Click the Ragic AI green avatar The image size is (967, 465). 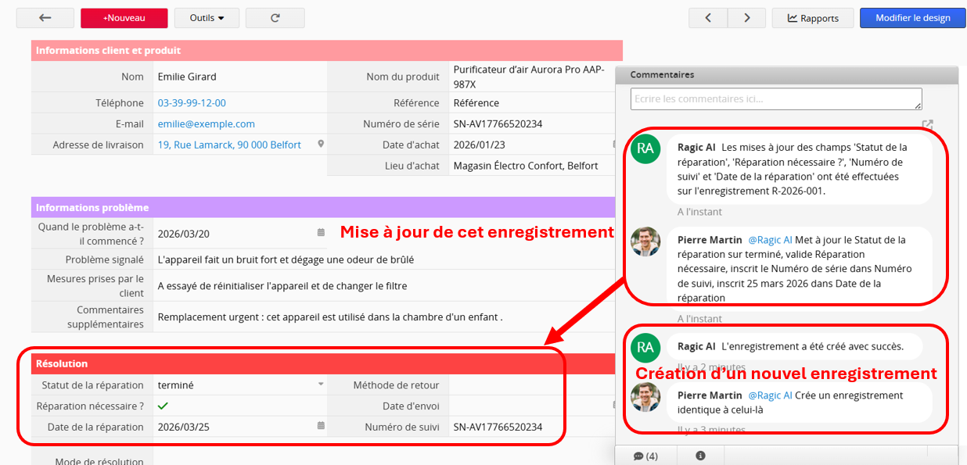tap(645, 148)
